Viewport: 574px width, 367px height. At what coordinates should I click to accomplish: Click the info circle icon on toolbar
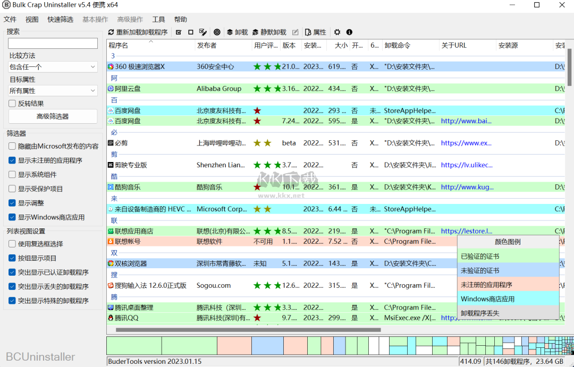[349, 32]
